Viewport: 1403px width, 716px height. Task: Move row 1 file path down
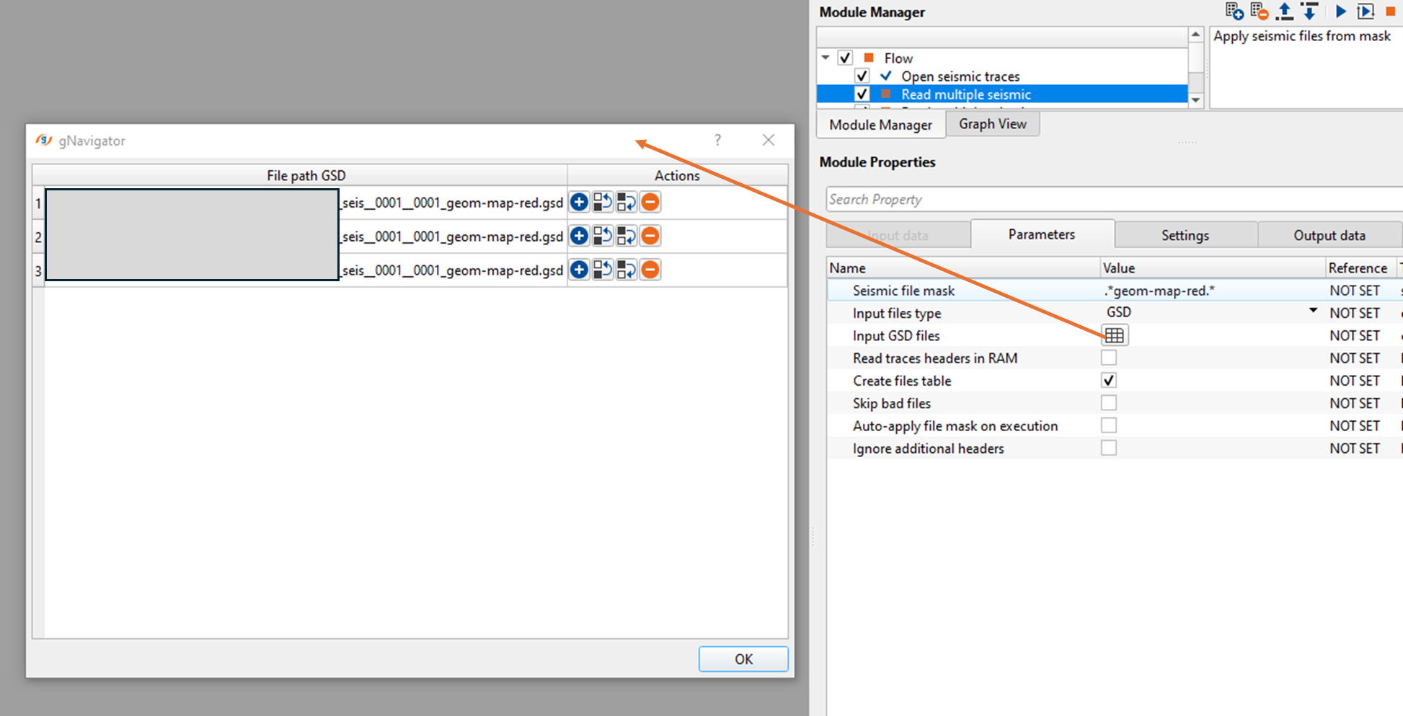pos(627,203)
